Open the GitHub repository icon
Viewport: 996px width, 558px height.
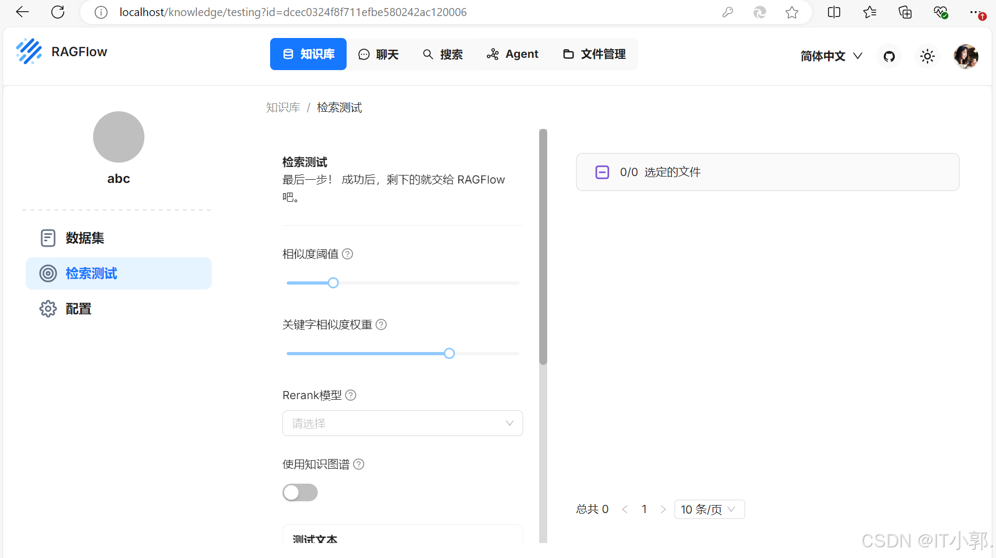888,56
